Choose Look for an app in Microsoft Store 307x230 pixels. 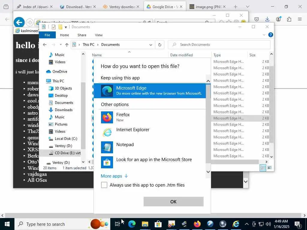click(x=150, y=162)
